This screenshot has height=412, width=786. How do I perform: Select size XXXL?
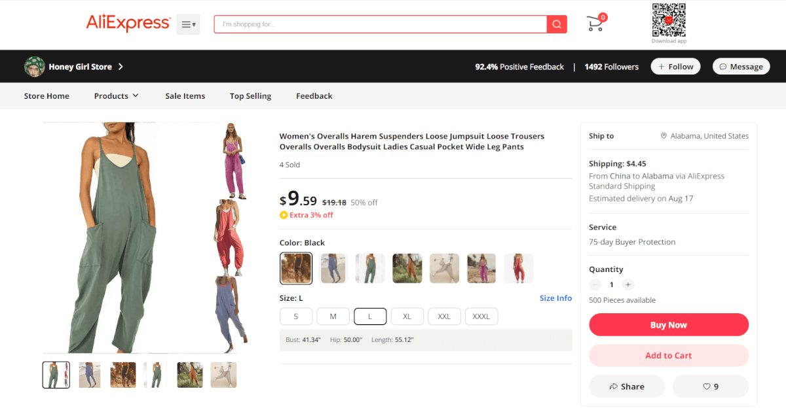pos(481,317)
